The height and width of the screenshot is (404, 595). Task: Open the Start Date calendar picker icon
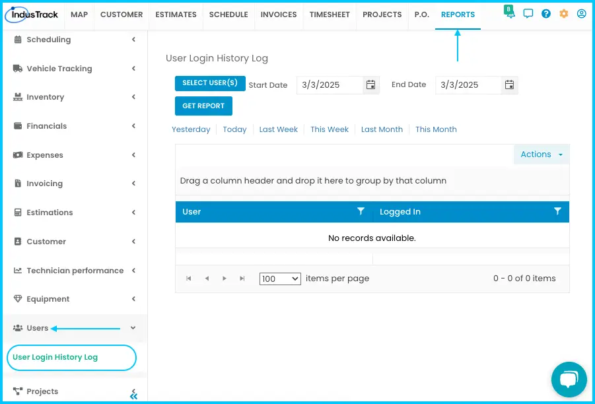(x=370, y=84)
